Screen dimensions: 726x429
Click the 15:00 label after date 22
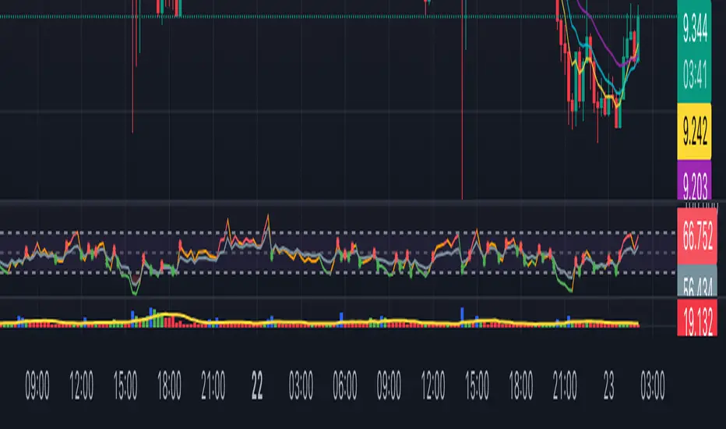click(477, 385)
